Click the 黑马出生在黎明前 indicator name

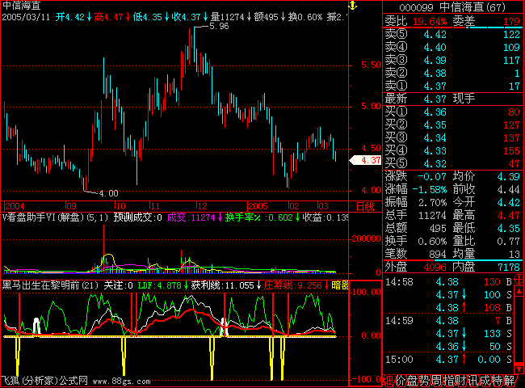click(50, 285)
